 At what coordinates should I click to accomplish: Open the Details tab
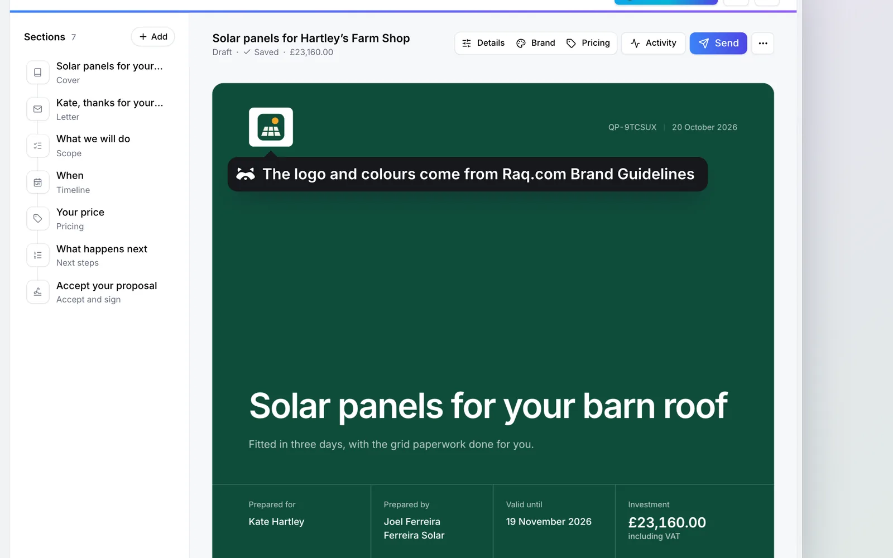(x=483, y=43)
